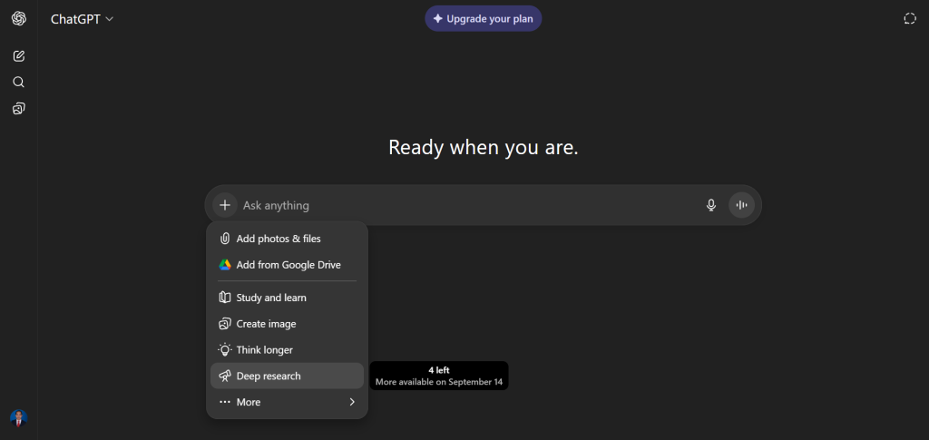Start a new chat with the pencil icon
Image resolution: width=929 pixels, height=440 pixels.
point(18,56)
